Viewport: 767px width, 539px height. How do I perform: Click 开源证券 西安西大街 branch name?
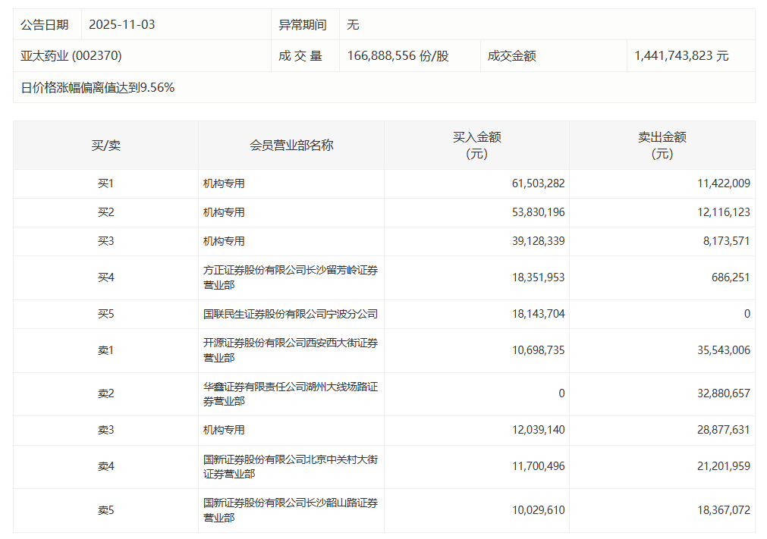pyautogui.click(x=290, y=350)
